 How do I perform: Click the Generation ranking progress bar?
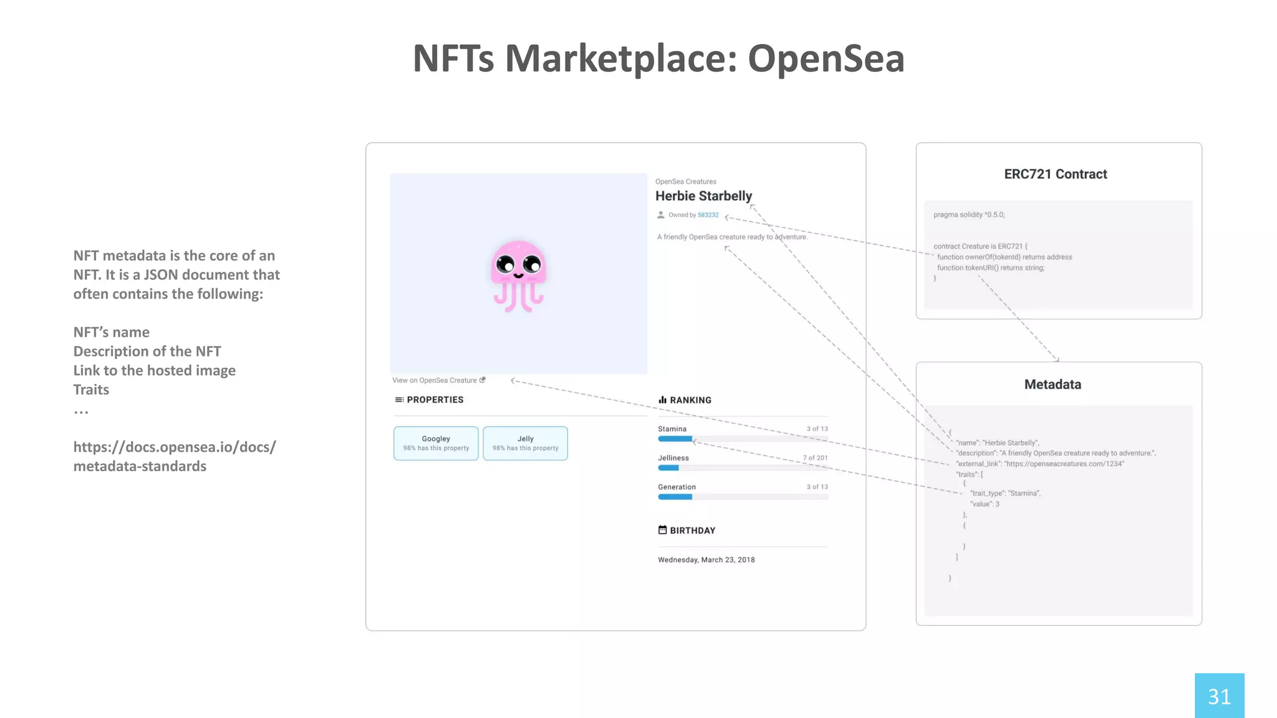pos(742,497)
